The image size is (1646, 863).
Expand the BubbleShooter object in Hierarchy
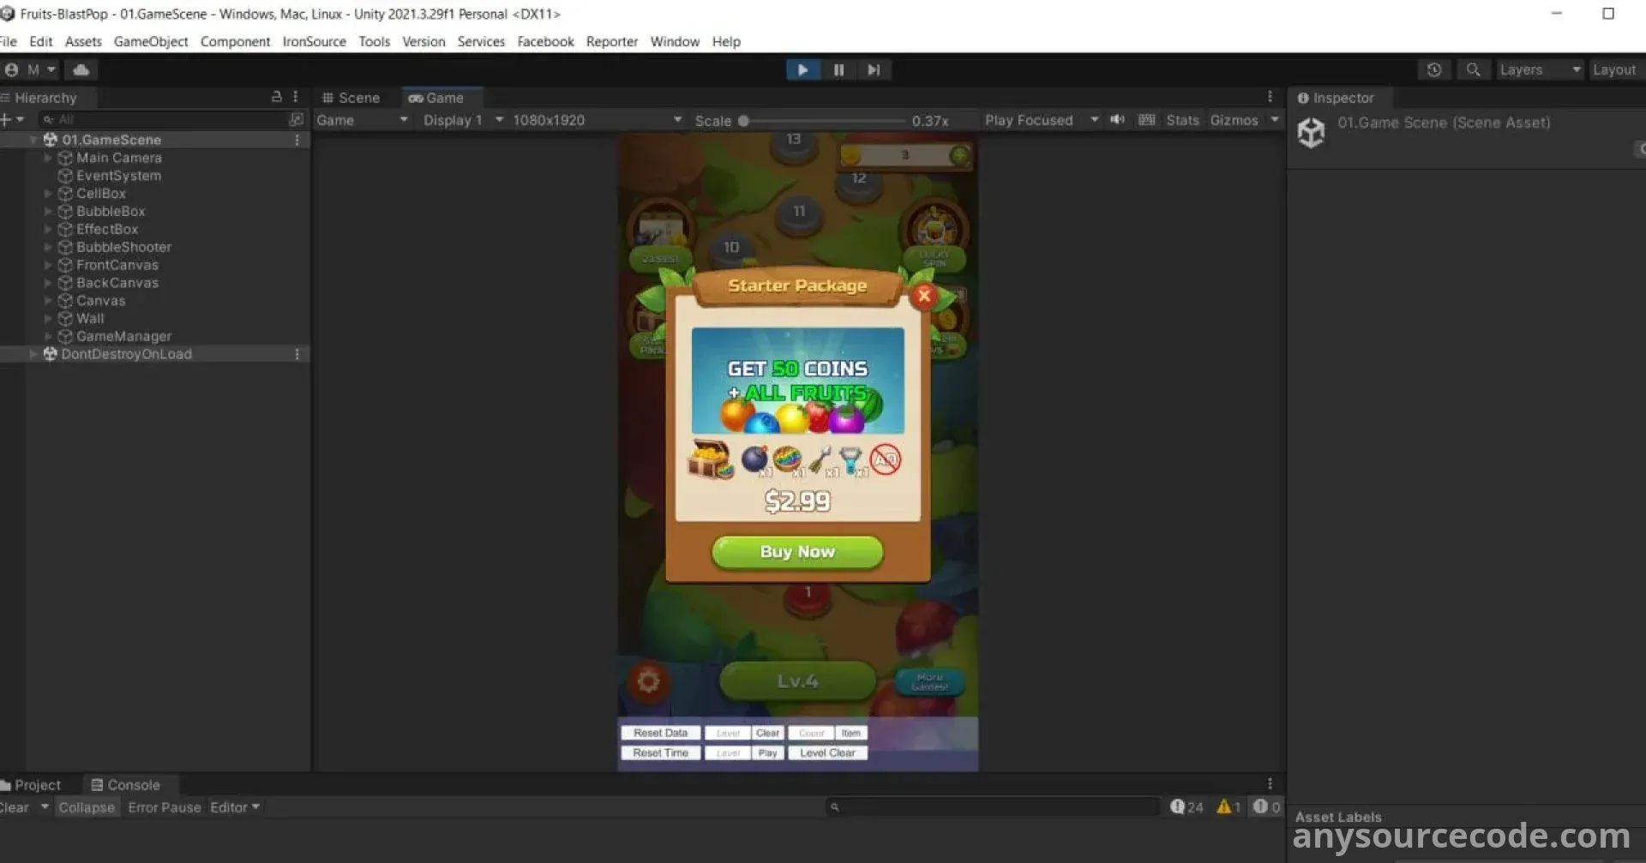click(48, 248)
